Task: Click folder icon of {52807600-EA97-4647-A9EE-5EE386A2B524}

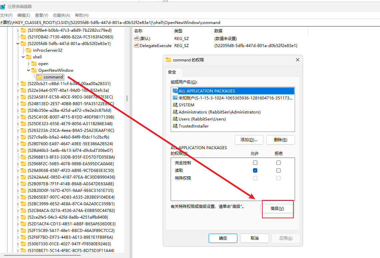Action: 23,144
